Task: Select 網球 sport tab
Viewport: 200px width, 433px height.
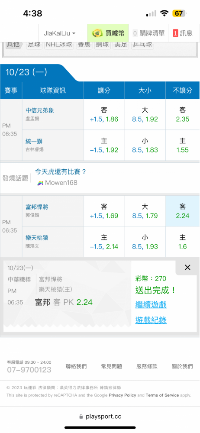Action: click(102, 45)
